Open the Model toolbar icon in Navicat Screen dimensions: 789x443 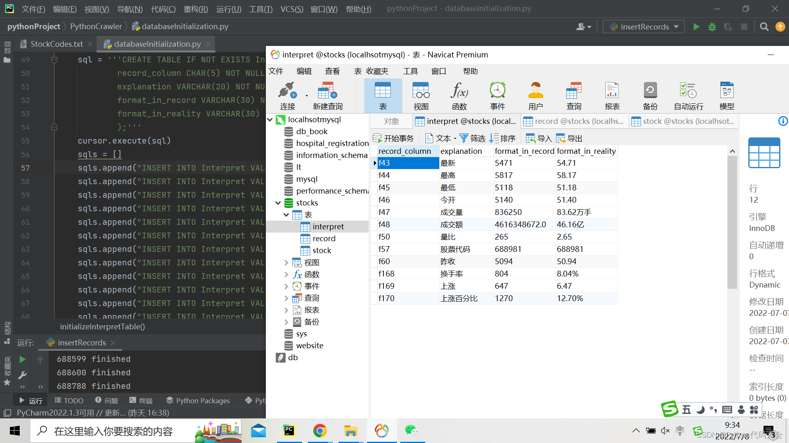pyautogui.click(x=727, y=96)
